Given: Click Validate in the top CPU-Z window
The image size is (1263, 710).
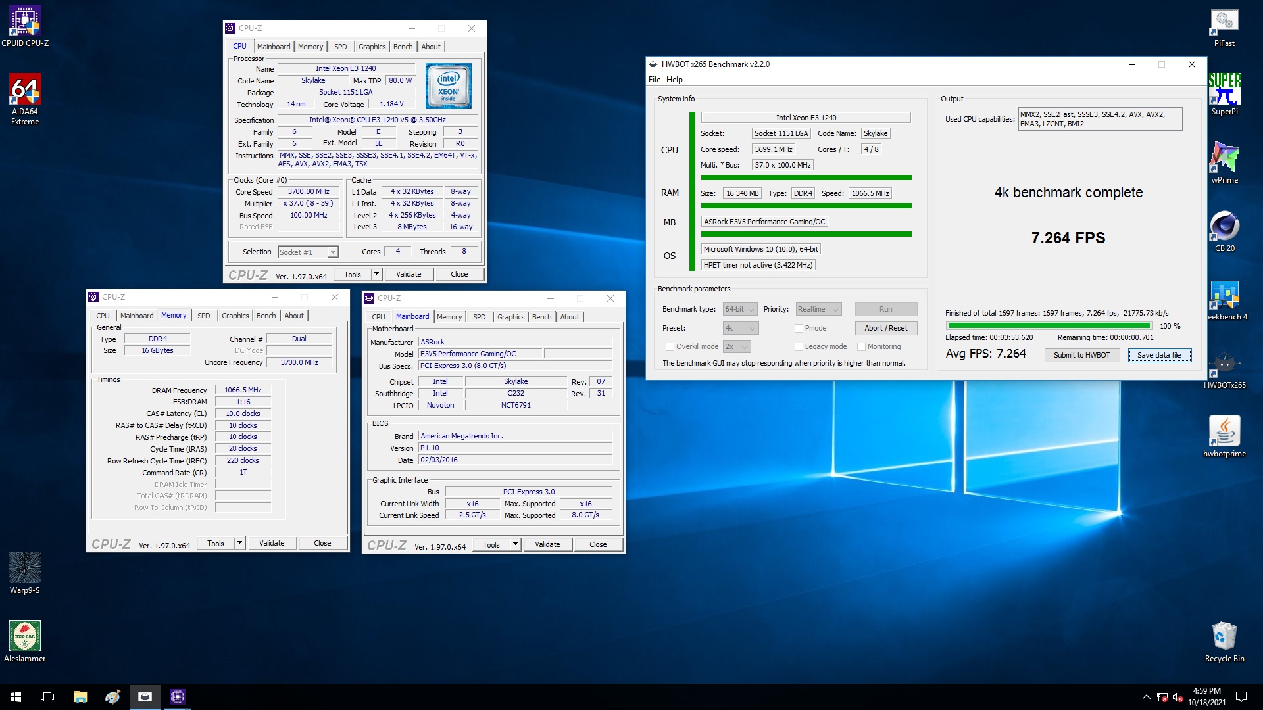Looking at the screenshot, I should tap(409, 274).
